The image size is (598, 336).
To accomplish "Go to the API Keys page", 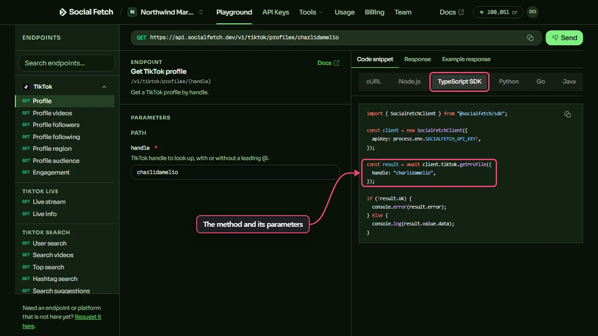I will (x=276, y=12).
